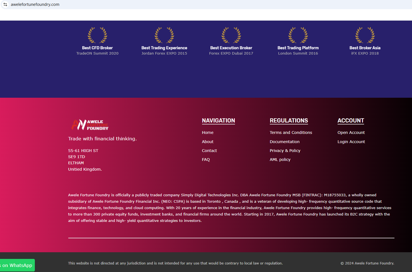Image resolution: width=412 pixels, height=272 pixels.
Task: Click 'Forex EXPO Dubai 2017' text
Action: point(231,53)
